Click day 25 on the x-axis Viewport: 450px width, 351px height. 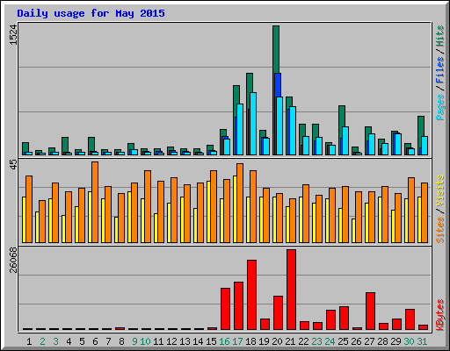(x=343, y=341)
